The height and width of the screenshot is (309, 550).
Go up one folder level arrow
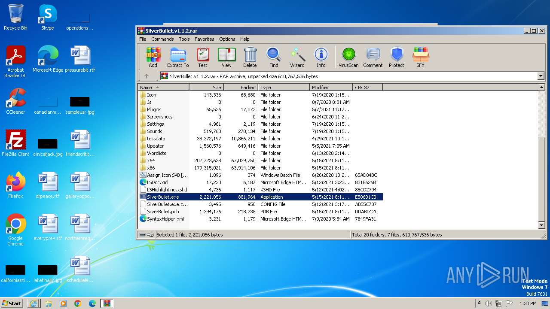[x=147, y=76]
